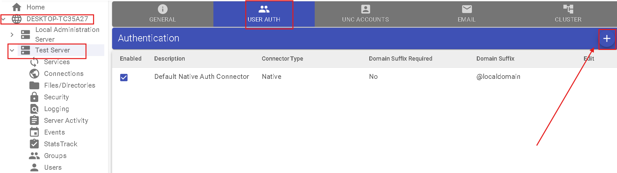617x173 pixels.
Task: Collapse the Test Server node
Action: point(12,50)
